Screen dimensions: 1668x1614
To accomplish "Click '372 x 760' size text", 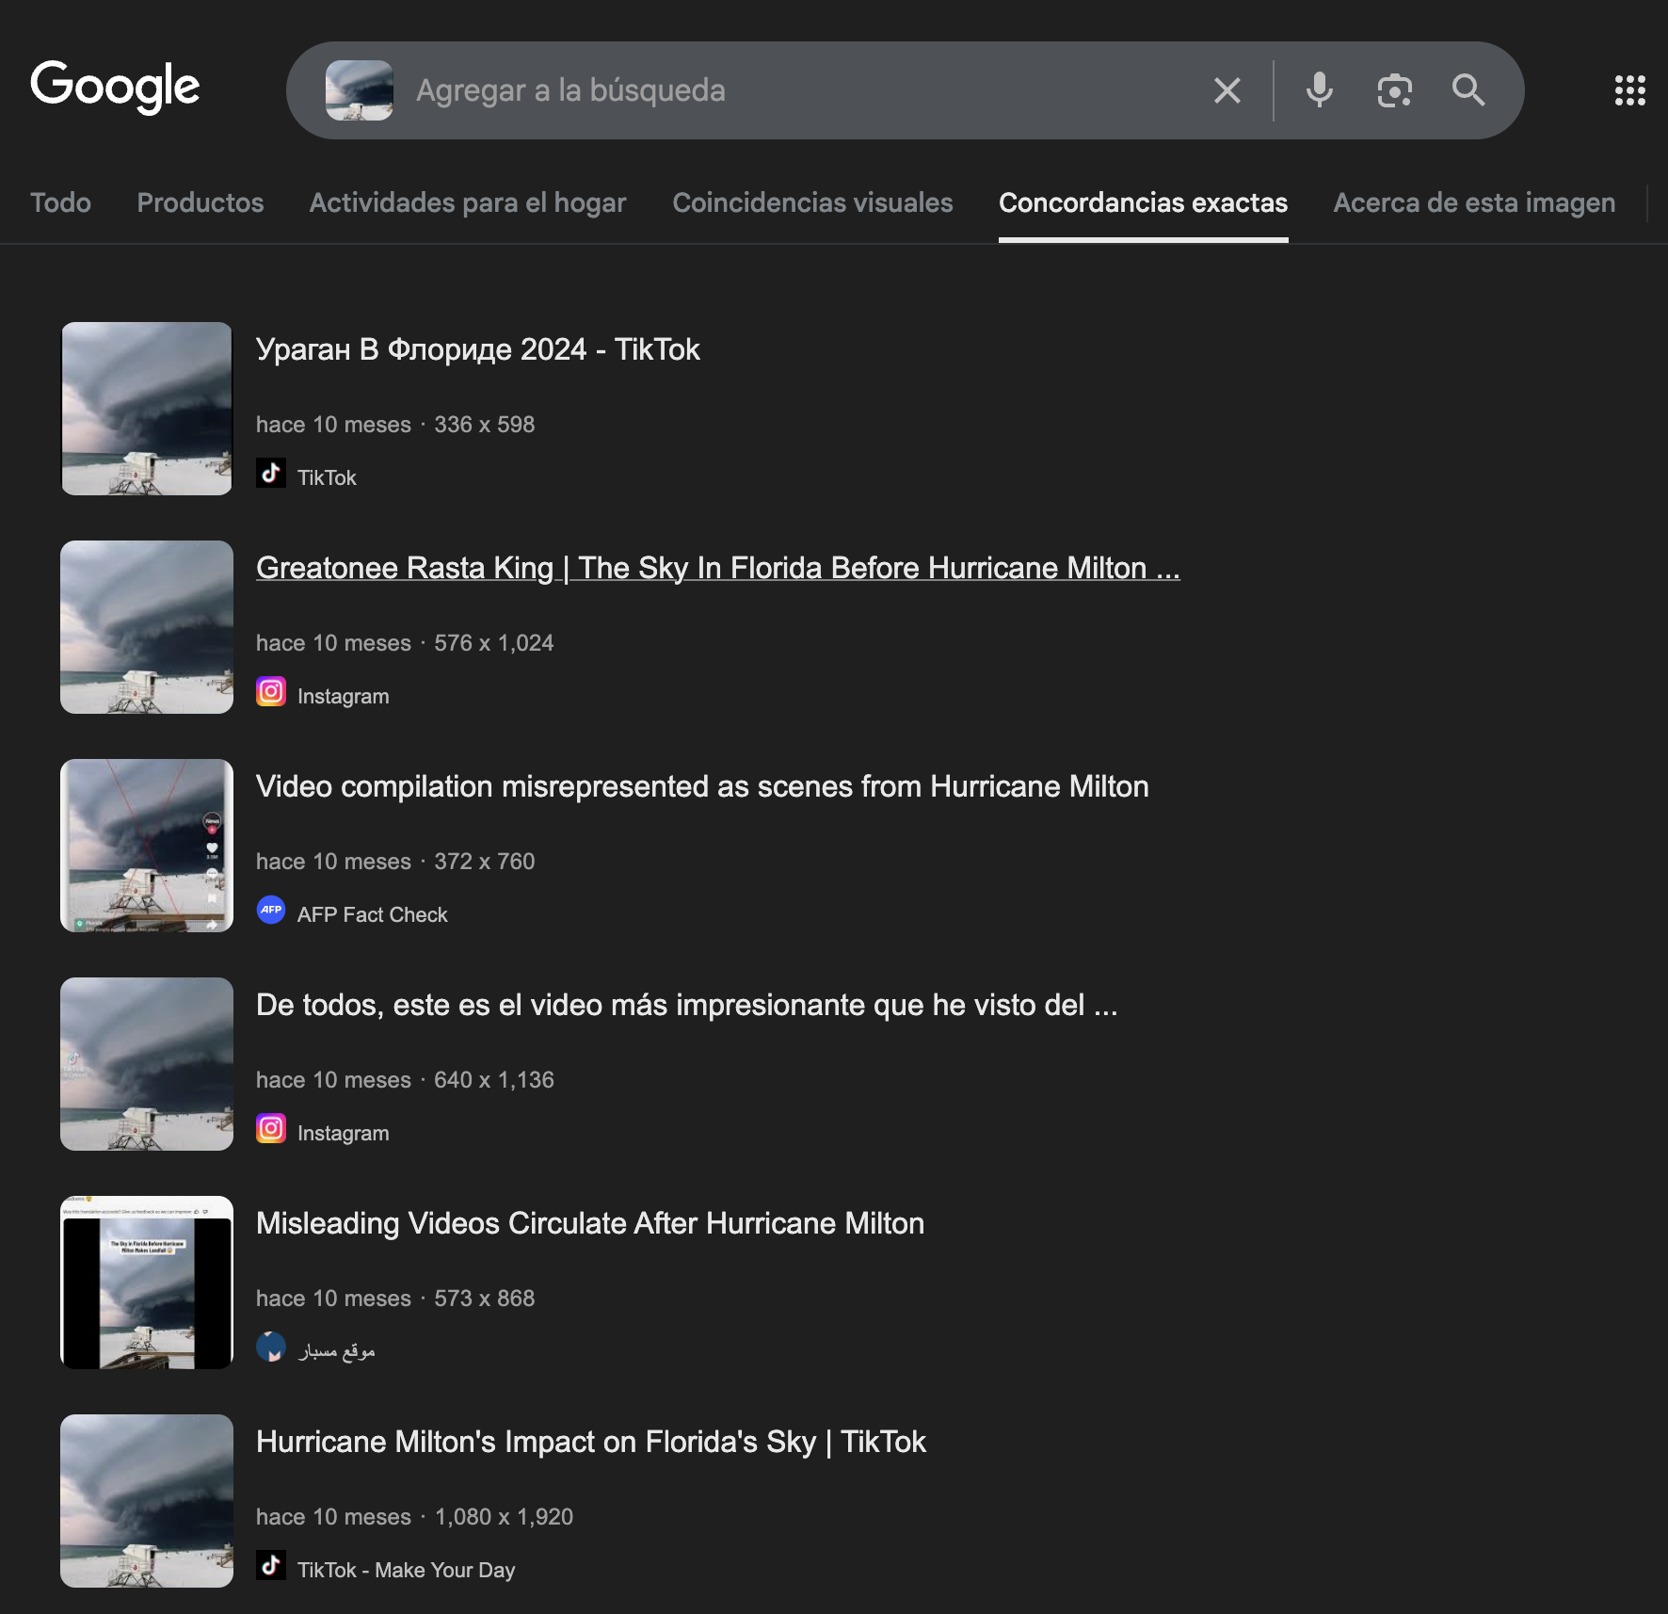I will coord(485,862).
